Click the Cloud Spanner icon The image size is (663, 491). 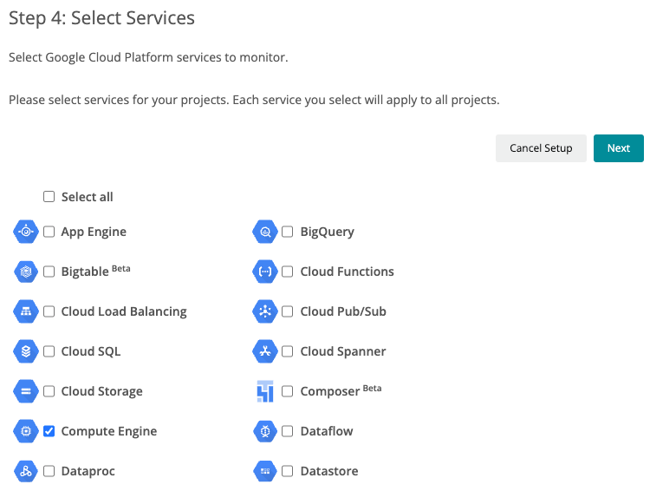click(x=265, y=351)
